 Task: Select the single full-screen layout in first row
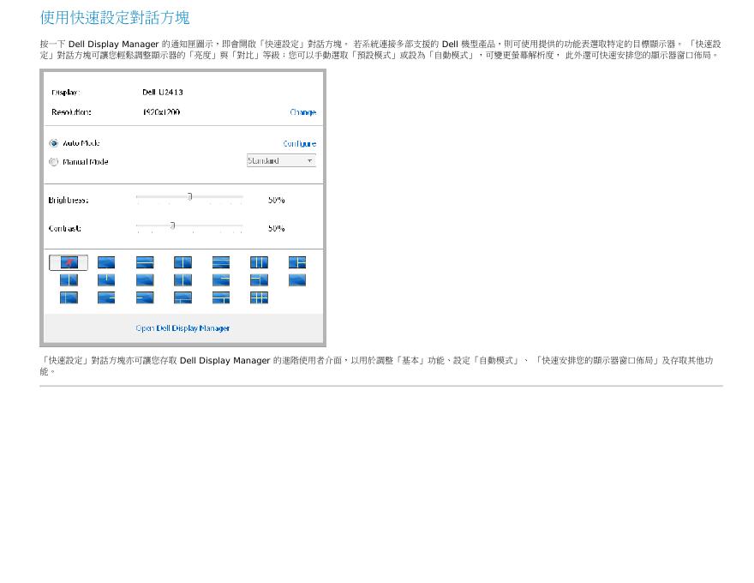click(106, 262)
